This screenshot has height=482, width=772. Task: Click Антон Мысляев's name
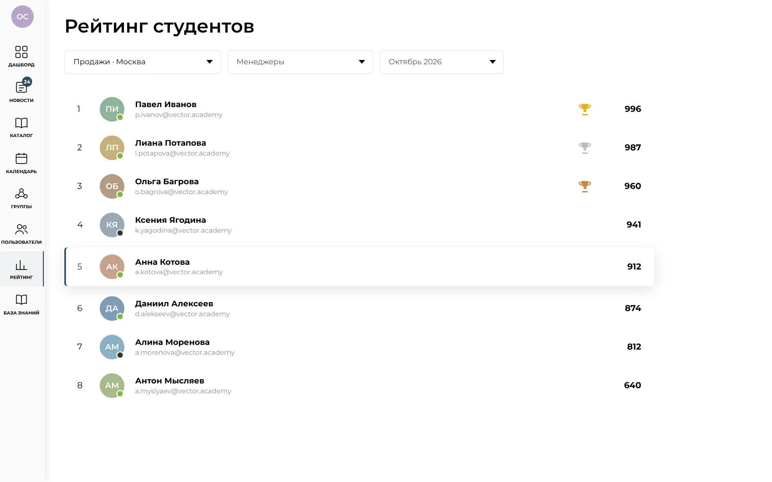coord(169,381)
